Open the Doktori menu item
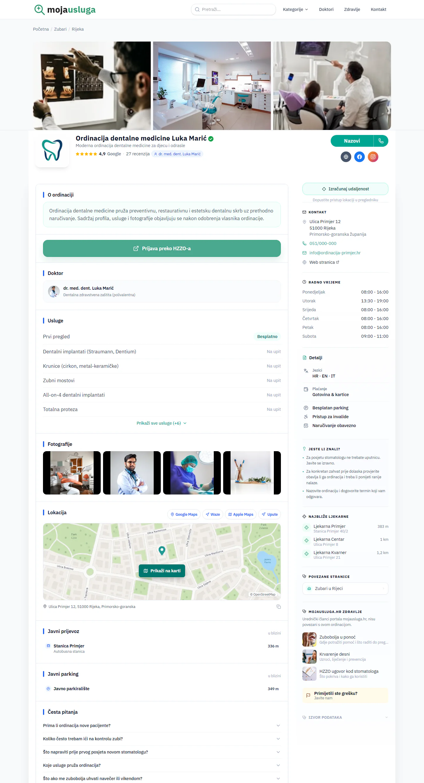The height and width of the screenshot is (783, 424). click(x=326, y=9)
